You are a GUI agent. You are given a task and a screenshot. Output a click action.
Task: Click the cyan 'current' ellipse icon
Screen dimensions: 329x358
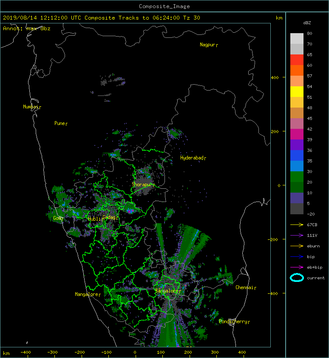(297, 278)
